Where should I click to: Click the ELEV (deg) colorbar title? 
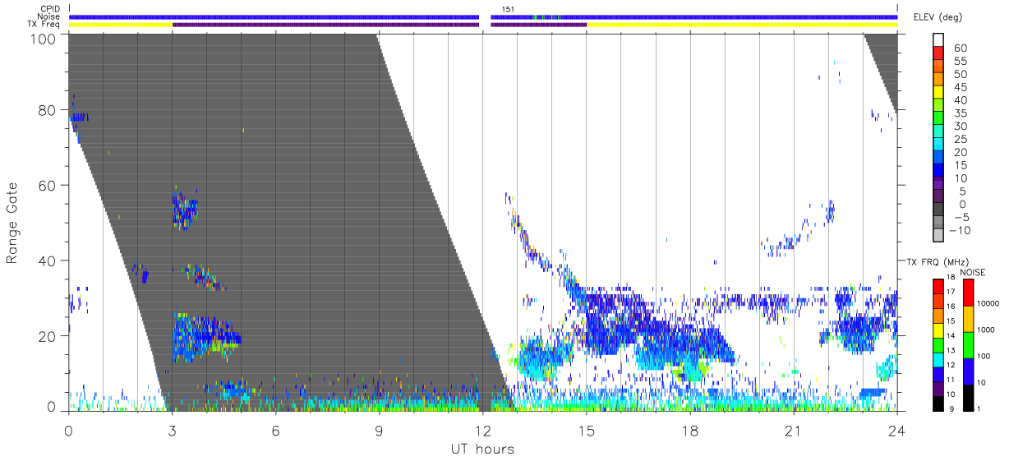pos(938,17)
